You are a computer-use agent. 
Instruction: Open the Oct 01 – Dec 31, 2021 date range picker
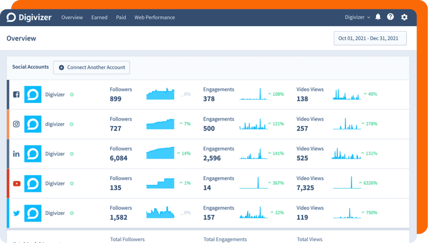[370, 38]
